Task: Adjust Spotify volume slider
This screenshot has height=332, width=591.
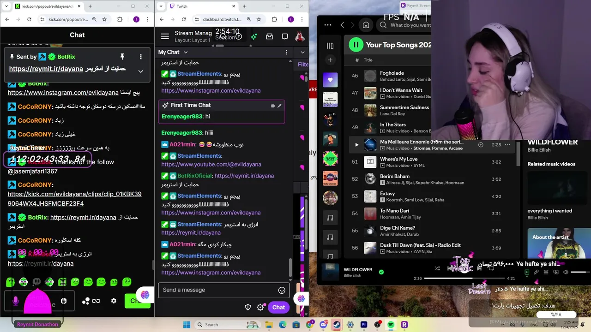Action: (x=580, y=272)
